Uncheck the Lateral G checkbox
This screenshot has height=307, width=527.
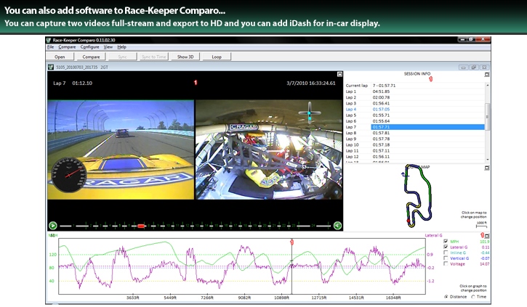tap(446, 247)
